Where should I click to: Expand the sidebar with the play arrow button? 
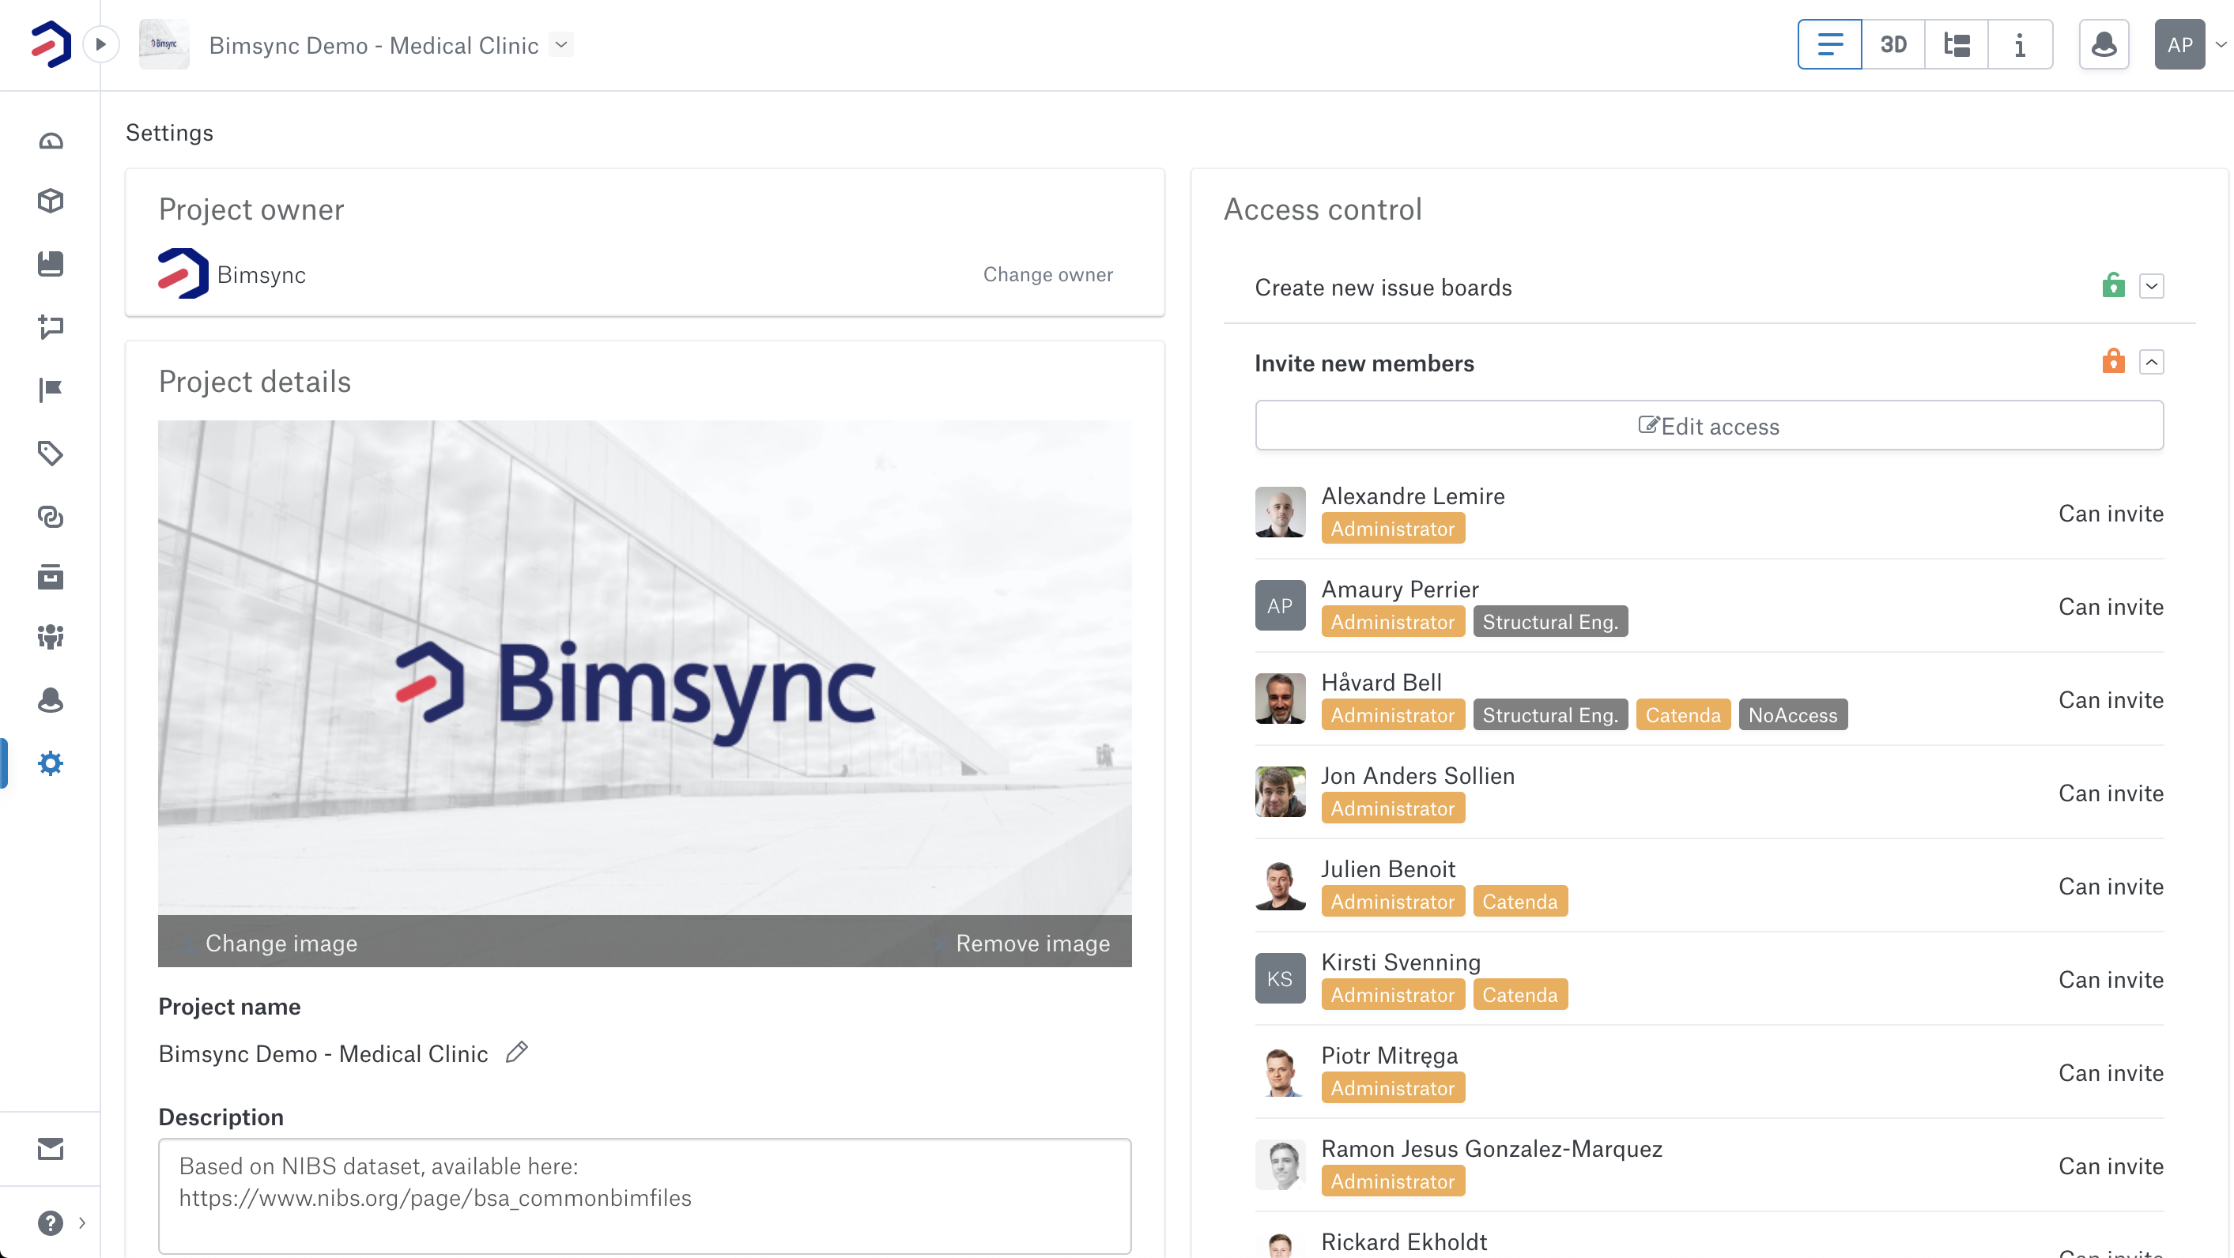coord(100,44)
